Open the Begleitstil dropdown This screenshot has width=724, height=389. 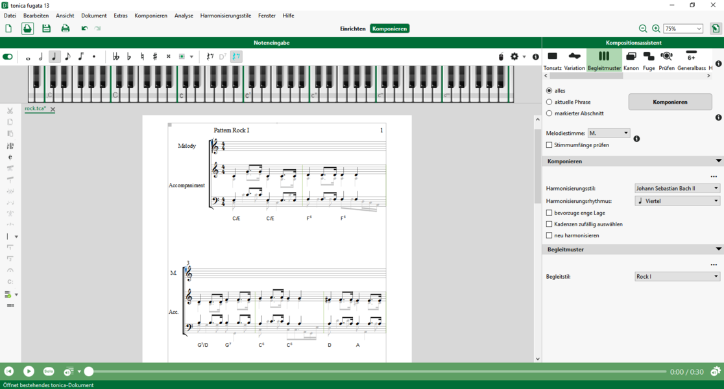pyautogui.click(x=677, y=276)
